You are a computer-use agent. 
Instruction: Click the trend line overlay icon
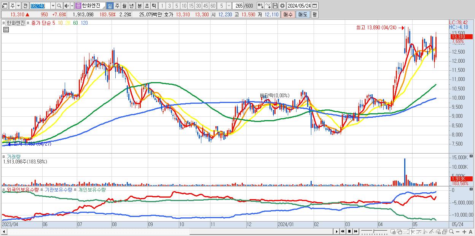pyautogui.click(x=419, y=231)
